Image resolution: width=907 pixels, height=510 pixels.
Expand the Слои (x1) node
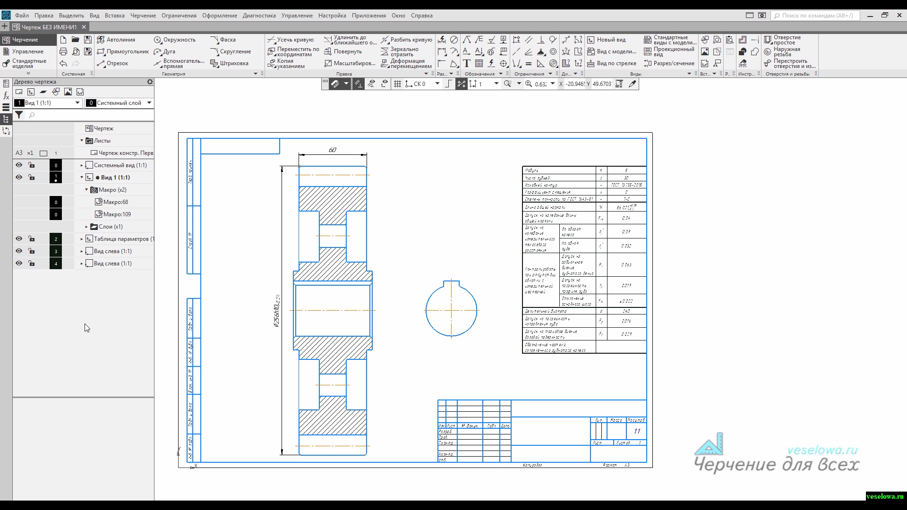[86, 227]
